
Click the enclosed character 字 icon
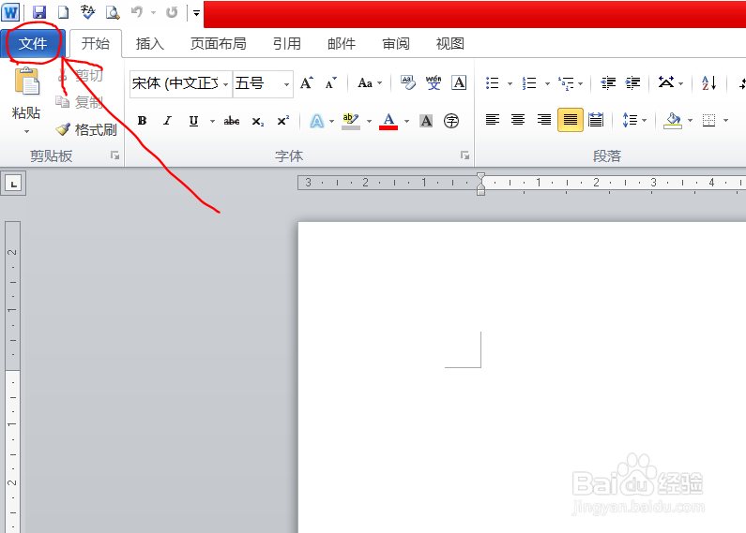(x=451, y=121)
